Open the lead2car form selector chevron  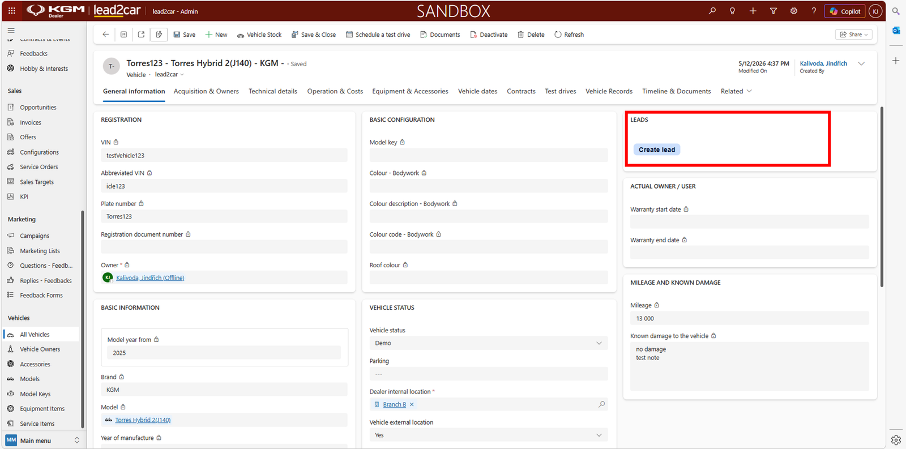click(x=182, y=75)
